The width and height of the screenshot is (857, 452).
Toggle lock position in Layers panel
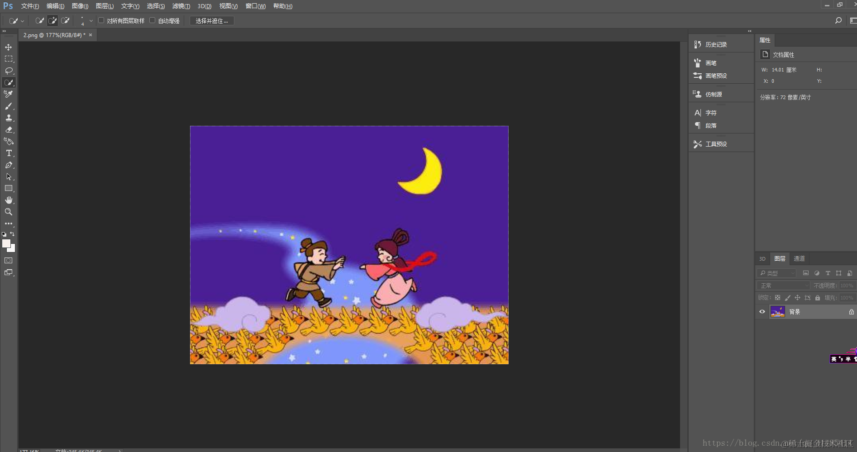797,298
